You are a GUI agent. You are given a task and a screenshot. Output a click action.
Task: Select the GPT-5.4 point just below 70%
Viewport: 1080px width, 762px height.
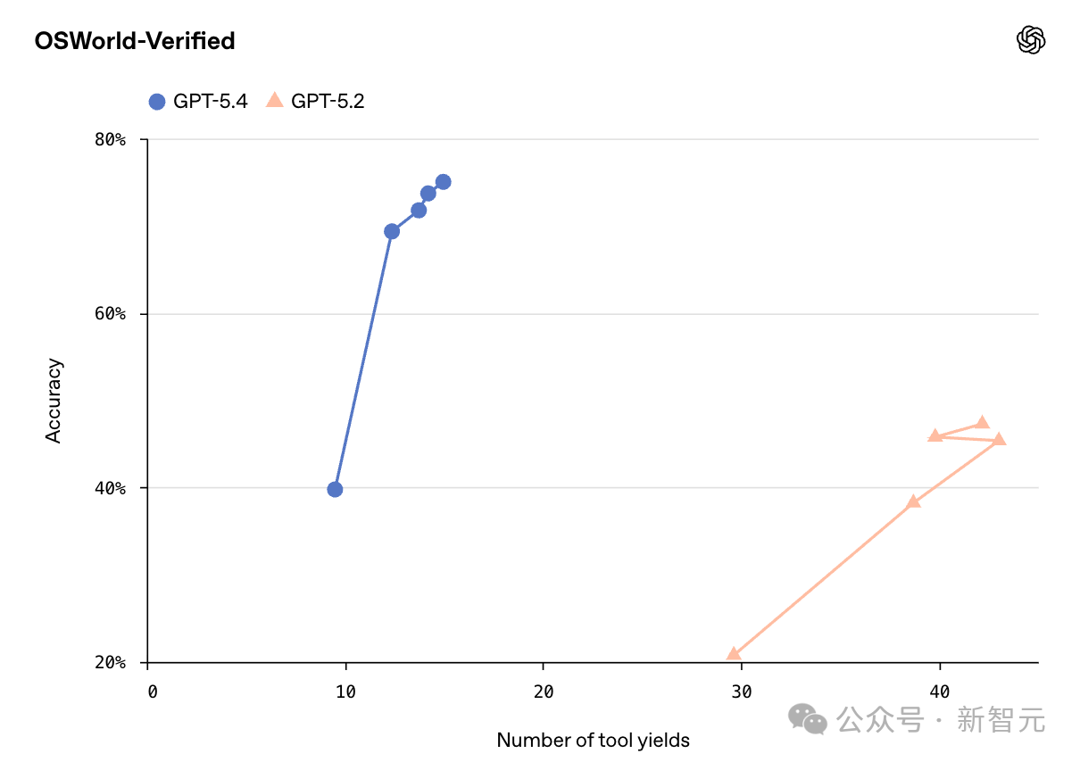[x=391, y=231]
